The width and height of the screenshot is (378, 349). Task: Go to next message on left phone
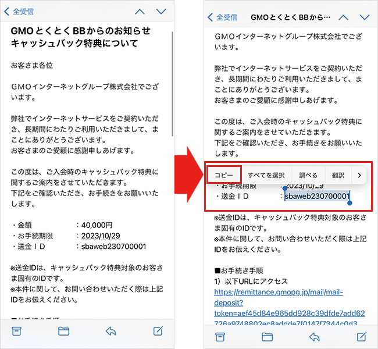161,11
